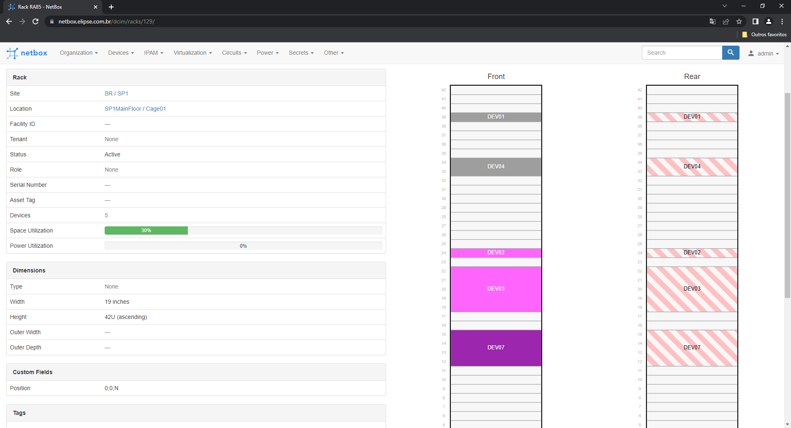Expand the IPAM dropdown menu
The height and width of the screenshot is (428, 791).
154,53
